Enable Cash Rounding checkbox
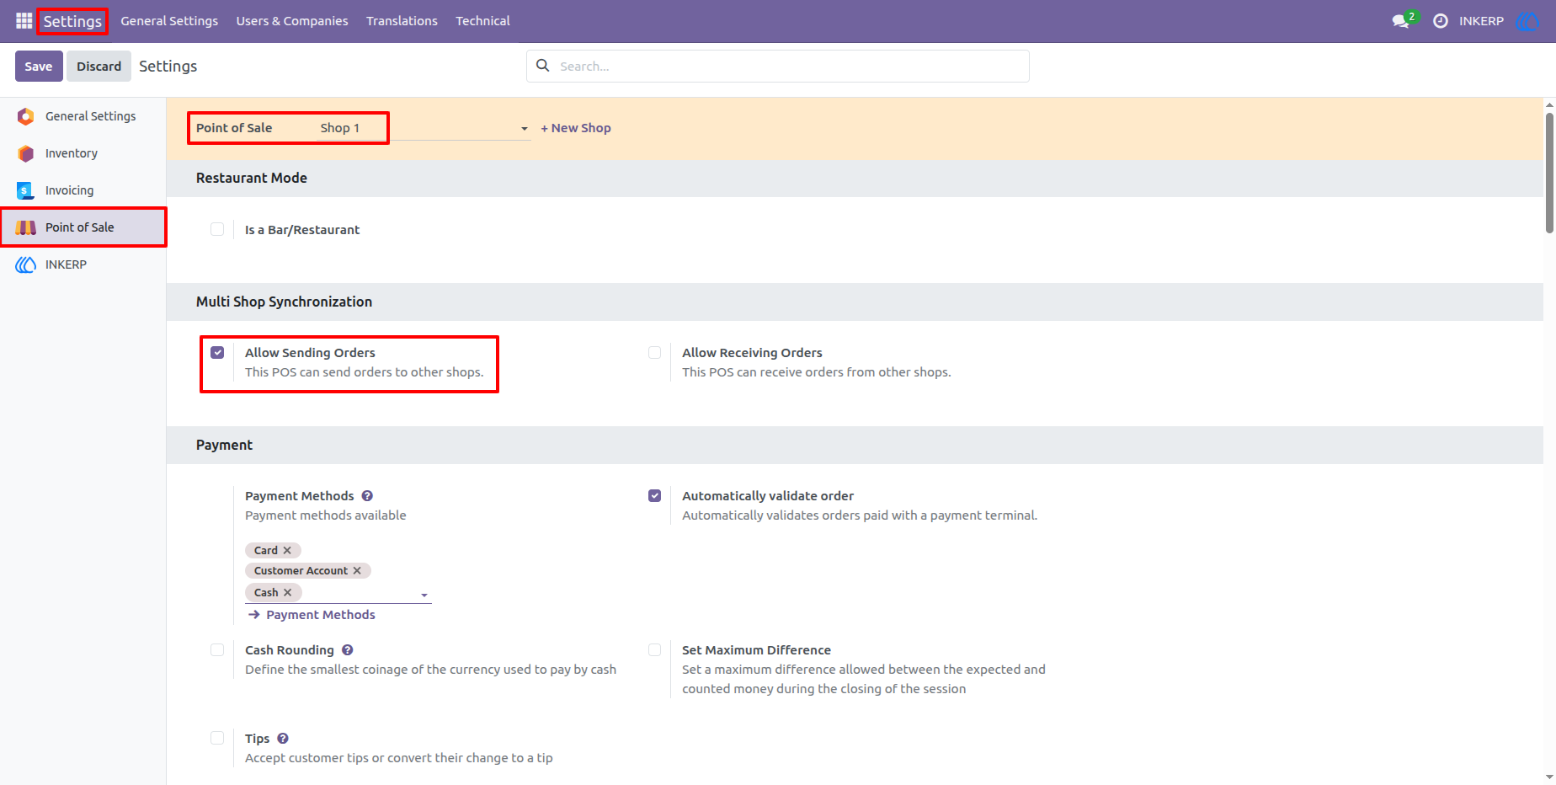Viewport: 1556px width, 785px height. pos(217,649)
